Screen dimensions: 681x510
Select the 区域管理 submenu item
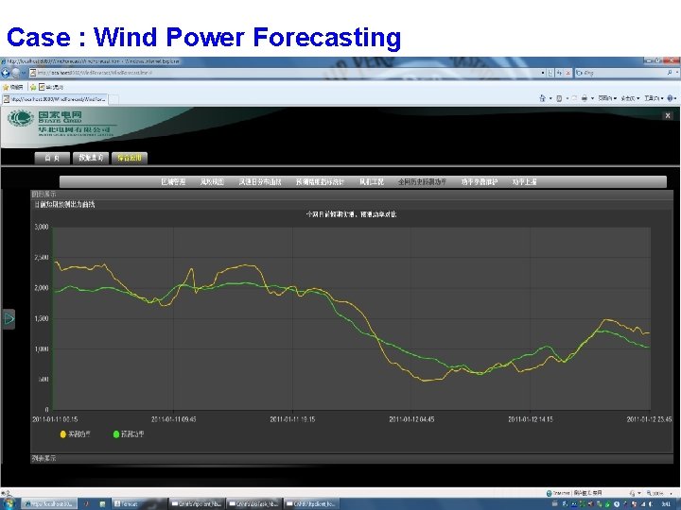click(x=173, y=181)
